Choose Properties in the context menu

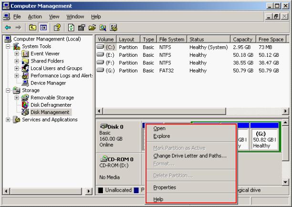[x=191, y=187]
